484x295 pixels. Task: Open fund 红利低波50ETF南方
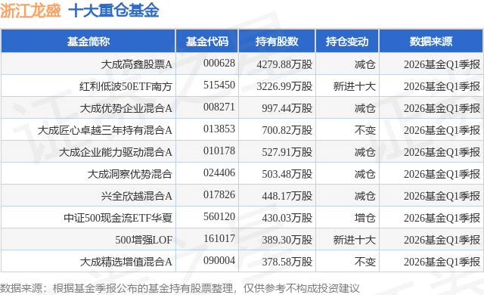click(x=126, y=86)
